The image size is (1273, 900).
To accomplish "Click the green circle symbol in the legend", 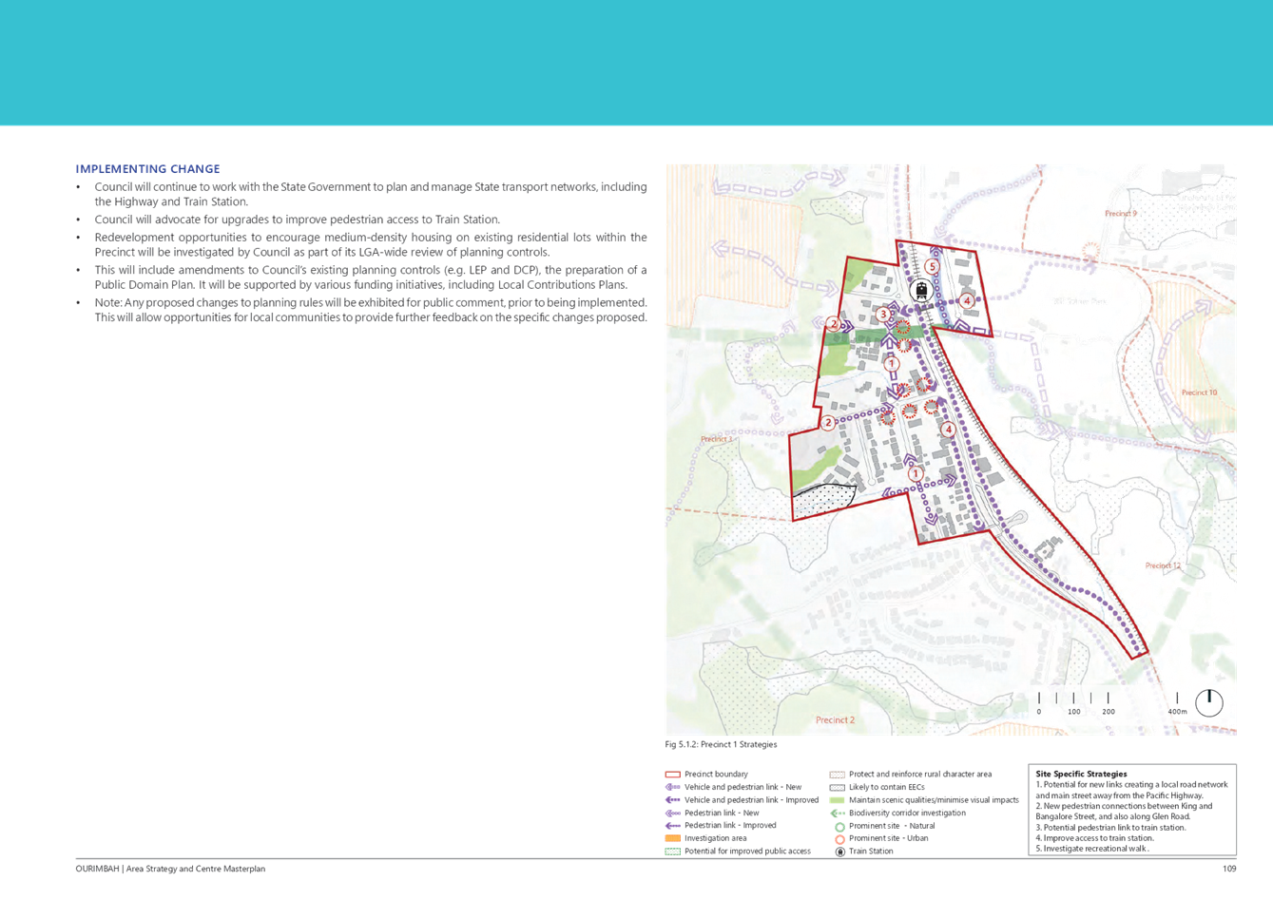I will coord(839,826).
